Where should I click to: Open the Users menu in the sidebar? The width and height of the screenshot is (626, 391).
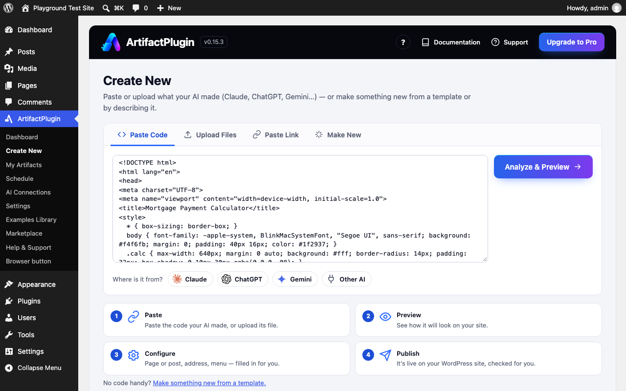coord(39,318)
